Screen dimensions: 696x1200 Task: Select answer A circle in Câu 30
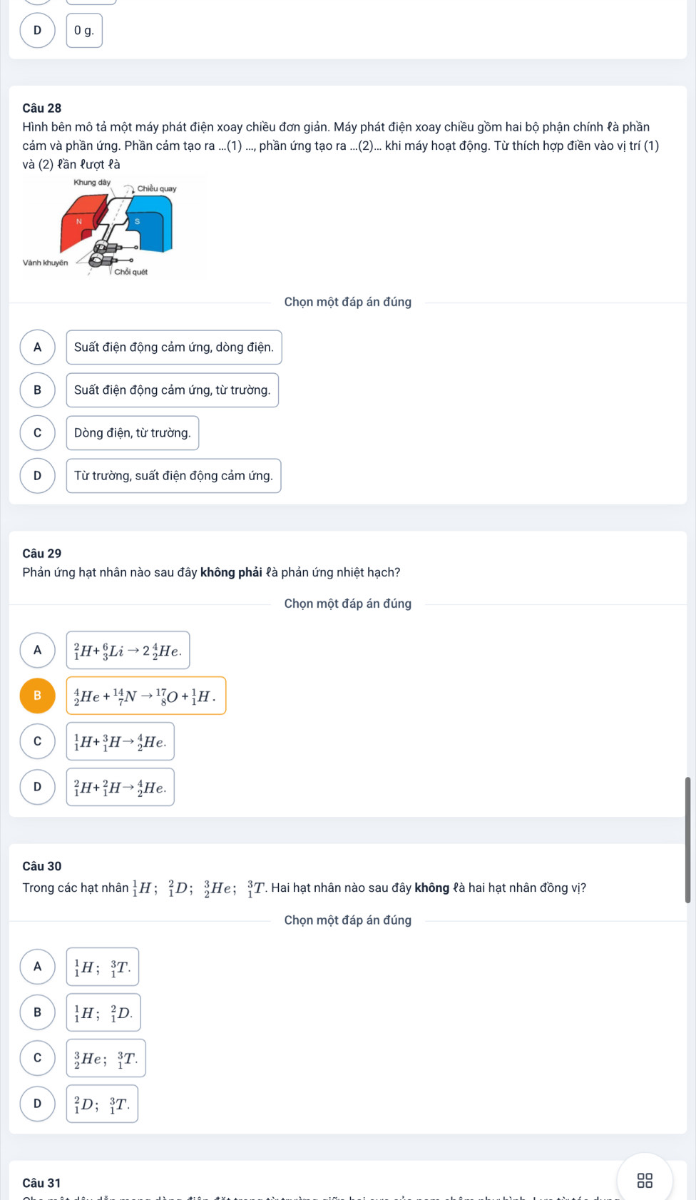click(x=38, y=967)
